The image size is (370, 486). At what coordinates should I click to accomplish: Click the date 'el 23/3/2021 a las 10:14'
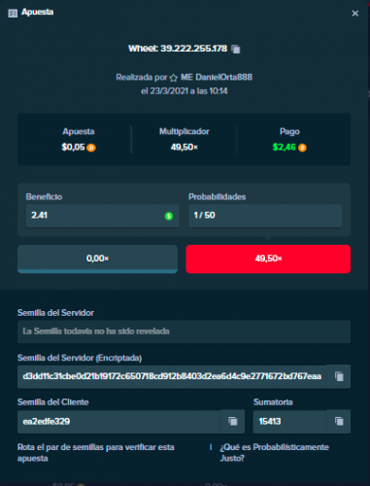tap(185, 91)
